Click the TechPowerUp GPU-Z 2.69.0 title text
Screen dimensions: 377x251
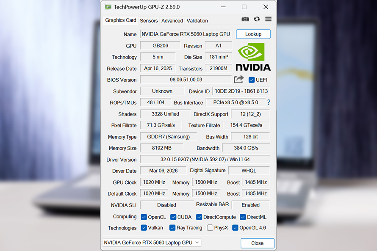click(147, 7)
